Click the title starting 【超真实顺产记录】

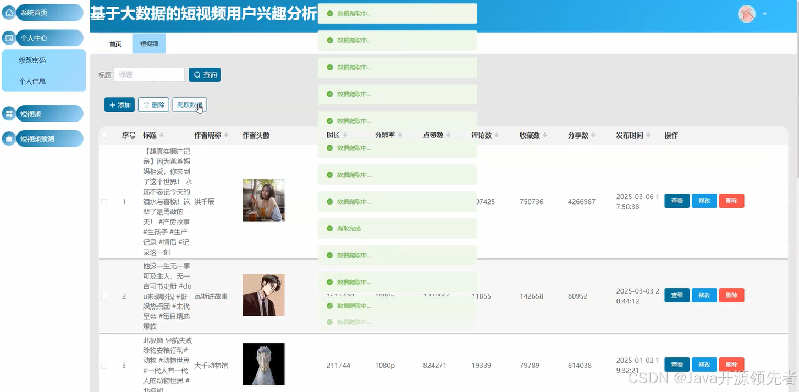click(x=168, y=202)
